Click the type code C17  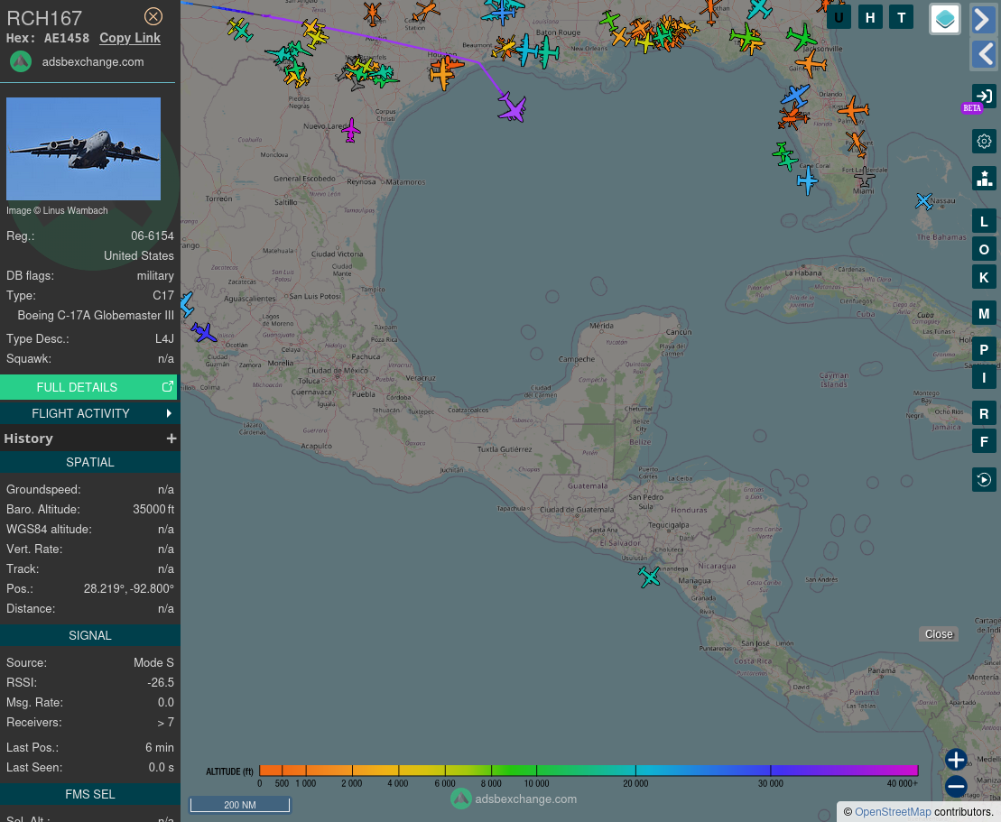(162, 295)
